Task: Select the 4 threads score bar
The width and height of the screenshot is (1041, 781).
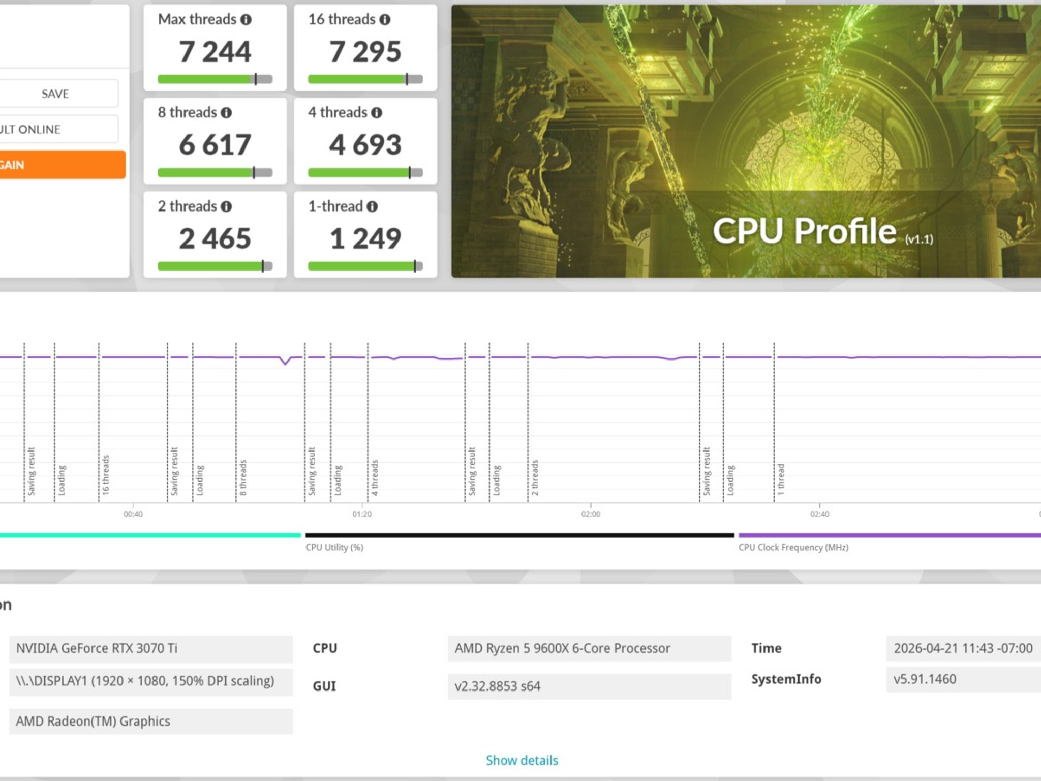Action: 365,173
